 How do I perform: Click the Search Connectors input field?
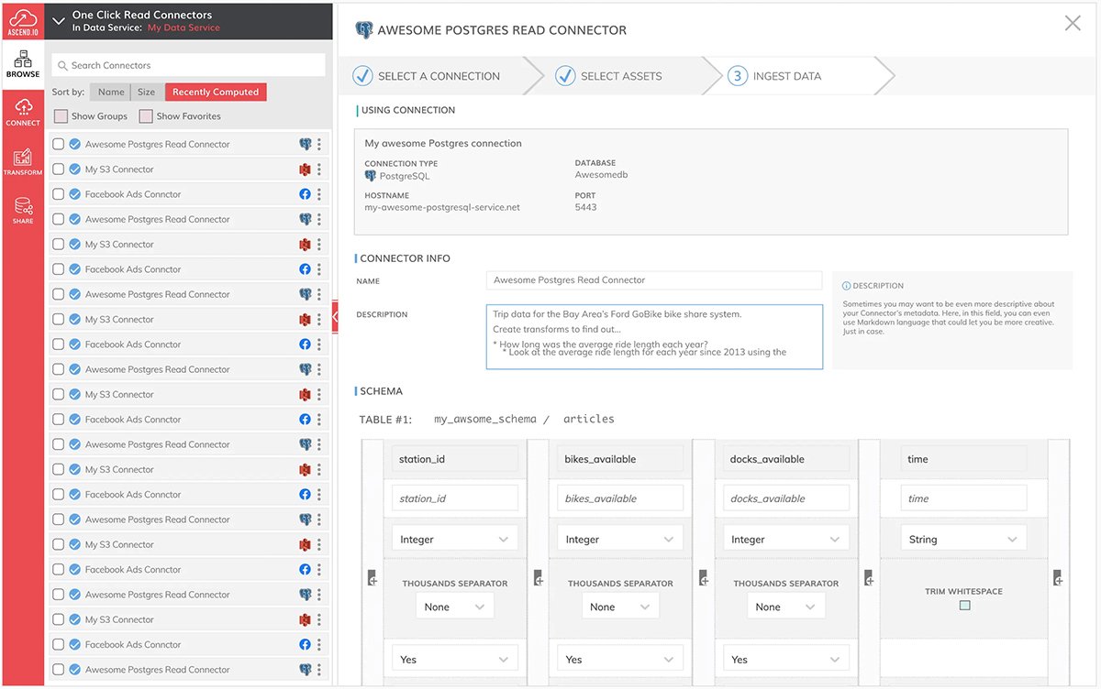pos(188,64)
